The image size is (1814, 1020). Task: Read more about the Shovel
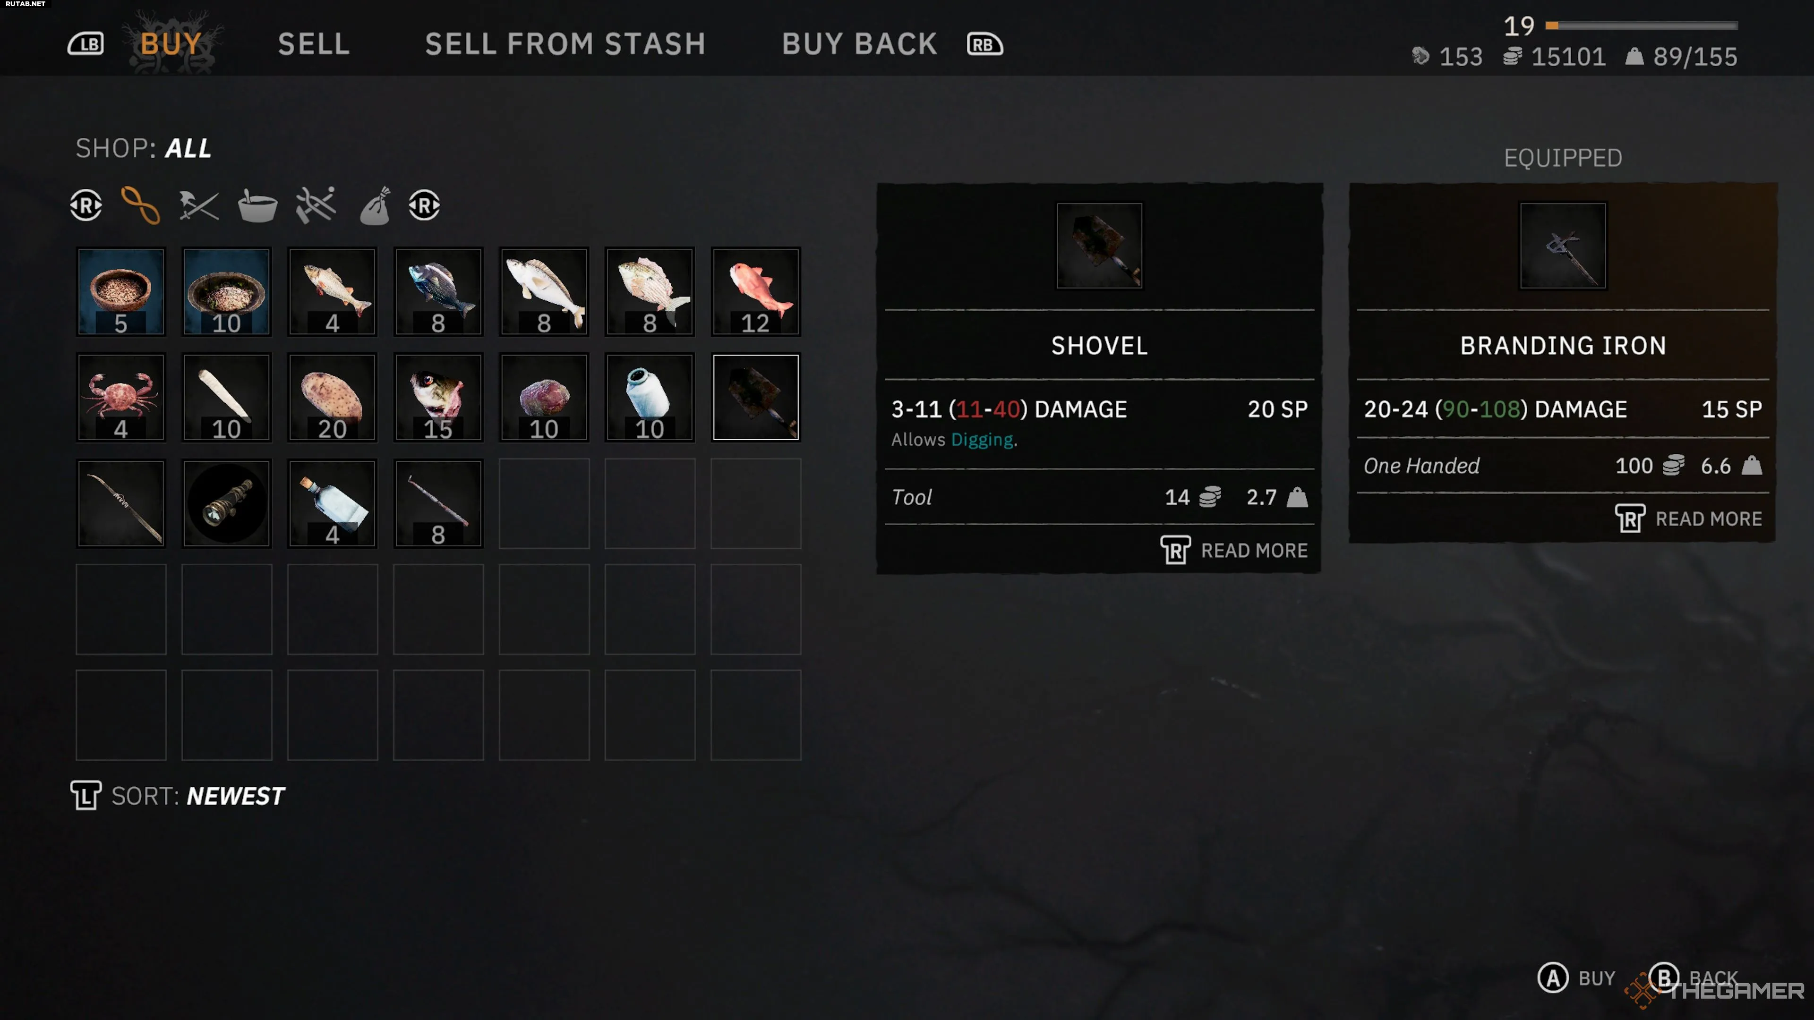tap(1234, 551)
